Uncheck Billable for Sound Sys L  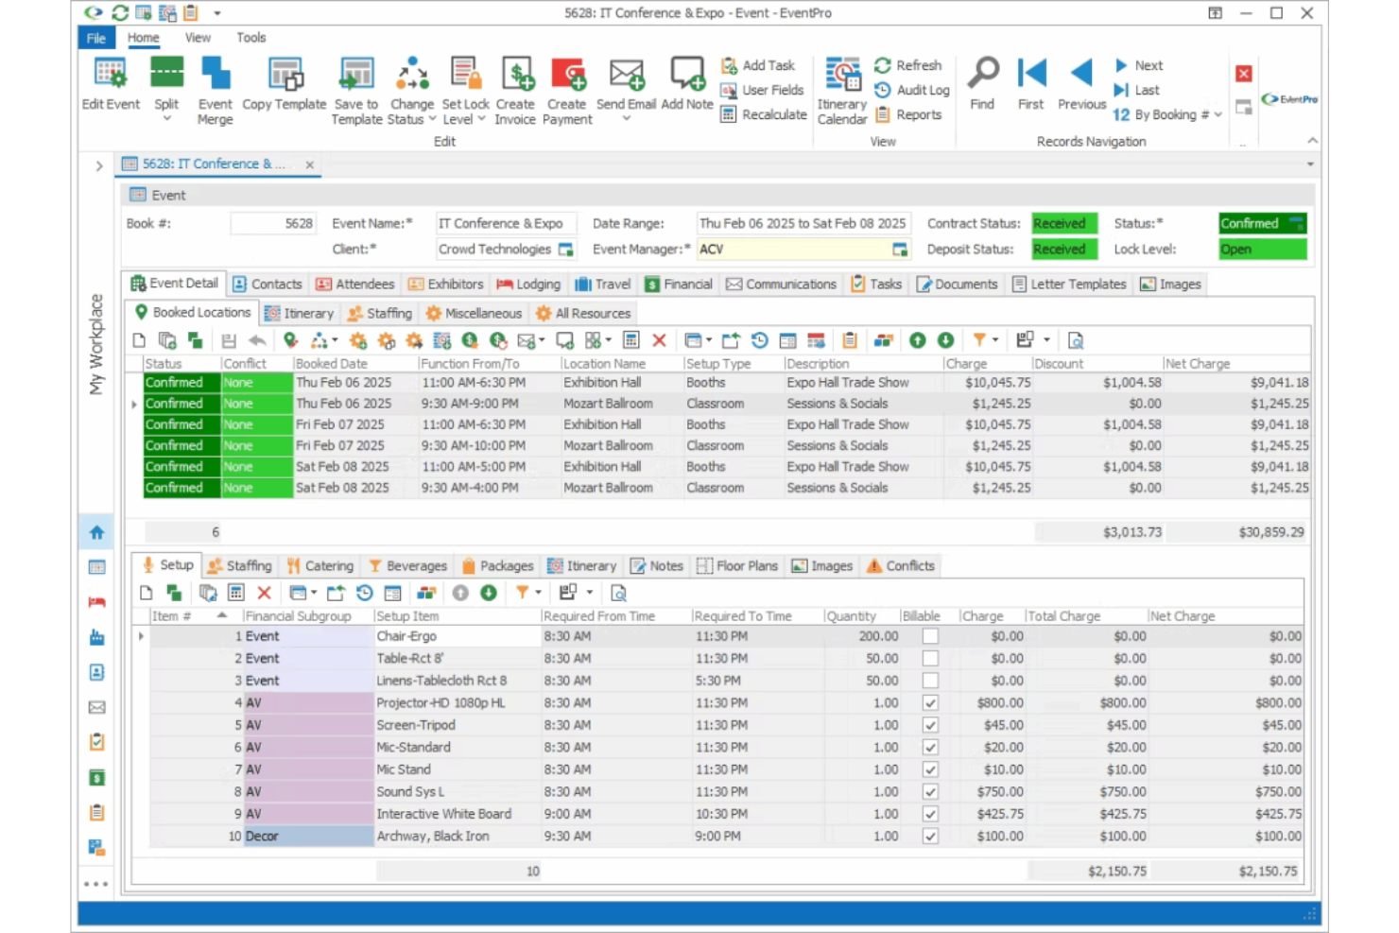point(930,792)
